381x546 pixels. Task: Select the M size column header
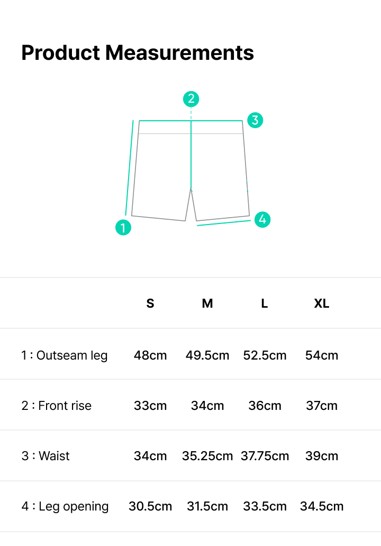tap(207, 303)
